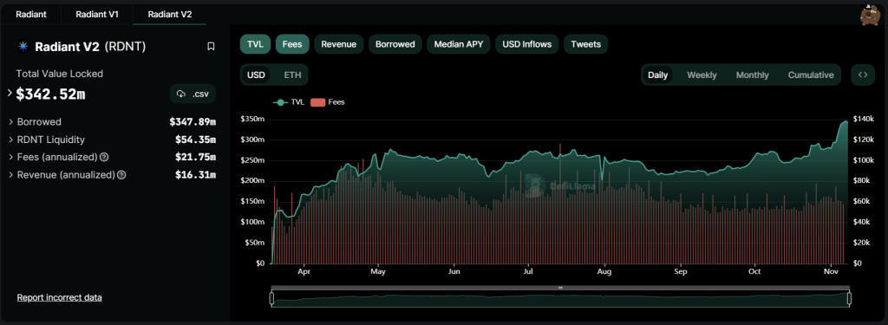This screenshot has width=888, height=325.
Task: Switch to the Radiant V1 tab
Action: click(x=97, y=15)
